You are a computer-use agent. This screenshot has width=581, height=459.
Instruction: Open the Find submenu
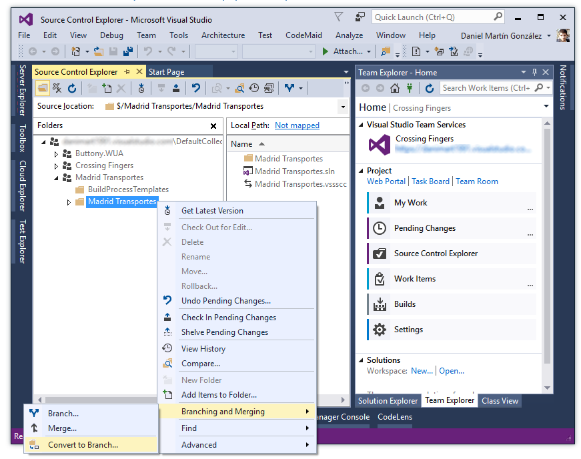coord(237,428)
